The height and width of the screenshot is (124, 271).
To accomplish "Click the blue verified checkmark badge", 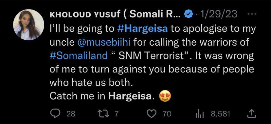I will pos(189,14).
